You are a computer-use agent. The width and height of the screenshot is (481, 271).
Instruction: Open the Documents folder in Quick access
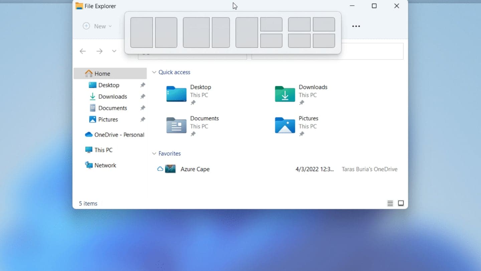[x=176, y=125]
